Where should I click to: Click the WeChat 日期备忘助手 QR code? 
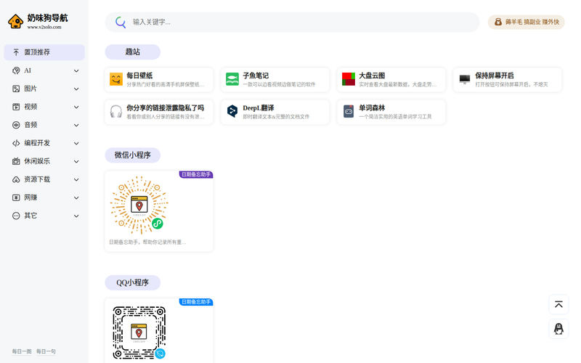(x=139, y=205)
